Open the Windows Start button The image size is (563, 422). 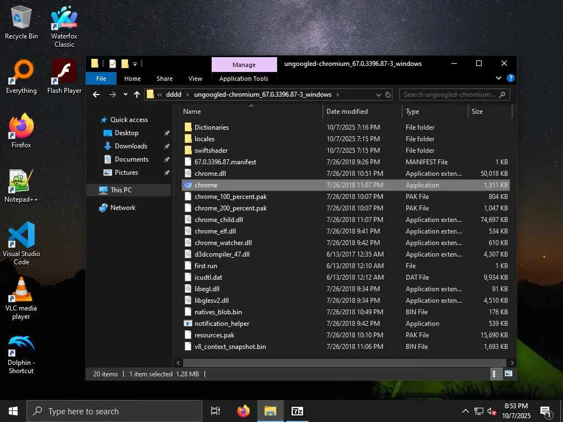[13, 411]
